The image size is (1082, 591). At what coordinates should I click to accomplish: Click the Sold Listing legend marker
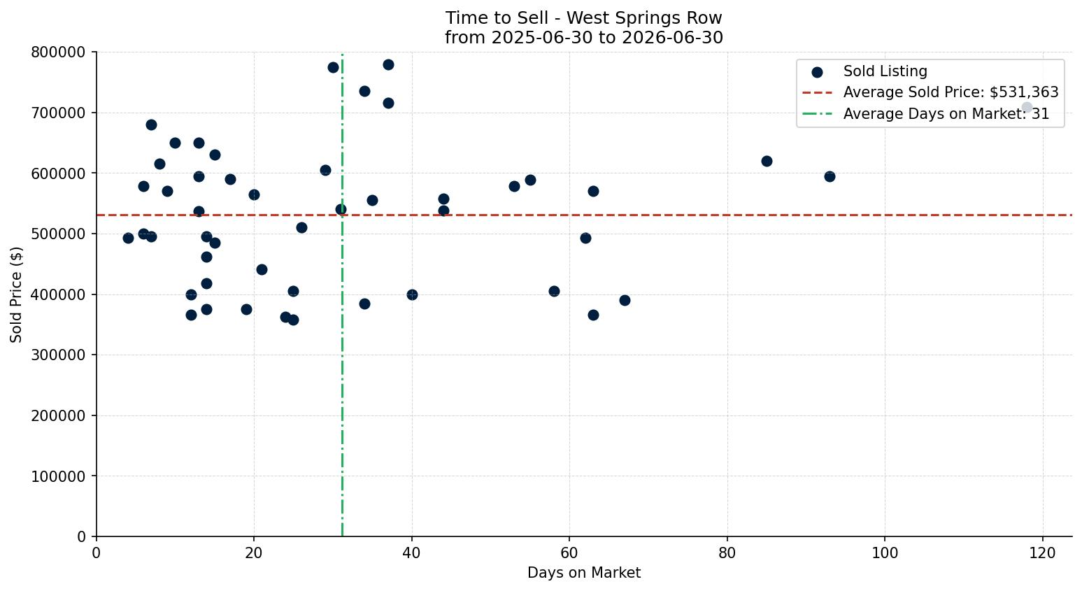pos(816,72)
